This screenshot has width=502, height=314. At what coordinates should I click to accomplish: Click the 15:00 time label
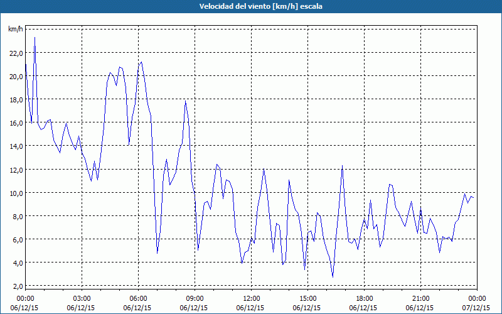pyautogui.click(x=307, y=299)
